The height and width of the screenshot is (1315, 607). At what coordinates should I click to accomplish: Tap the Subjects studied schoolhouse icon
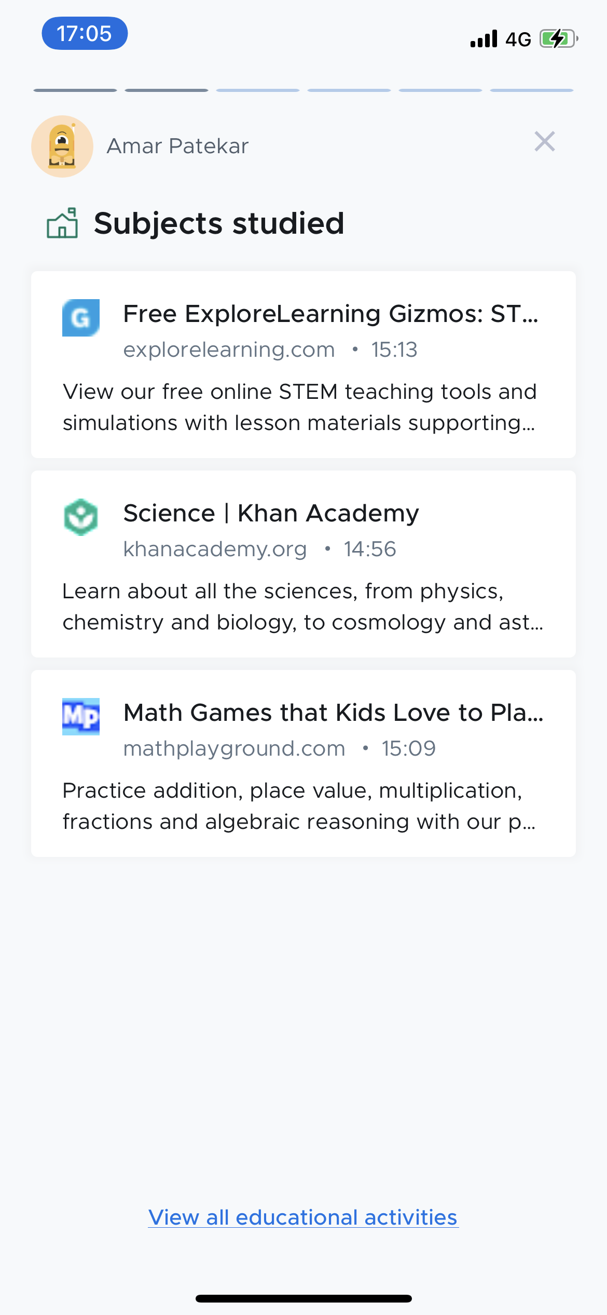[62, 223]
